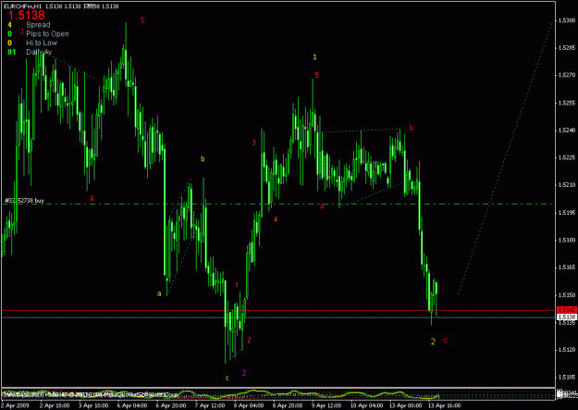The width and height of the screenshot is (578, 410).
Task: Select the yellow a wave label
Action: 159,293
